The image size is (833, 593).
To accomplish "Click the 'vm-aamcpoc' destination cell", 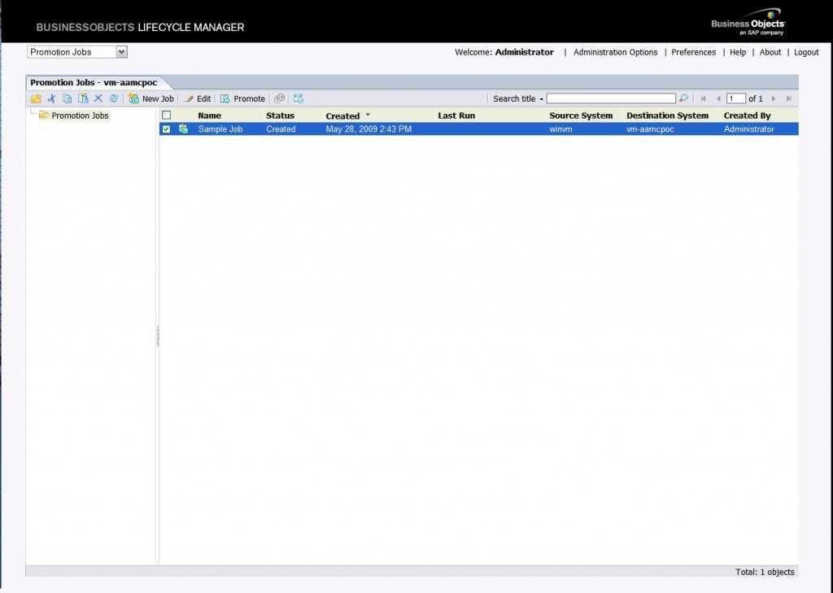I will point(650,129).
